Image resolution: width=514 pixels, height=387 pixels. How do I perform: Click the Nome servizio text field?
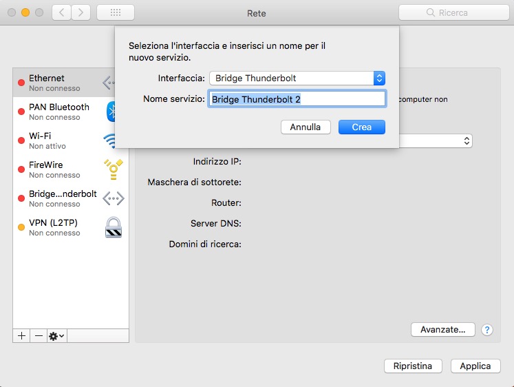(x=297, y=99)
